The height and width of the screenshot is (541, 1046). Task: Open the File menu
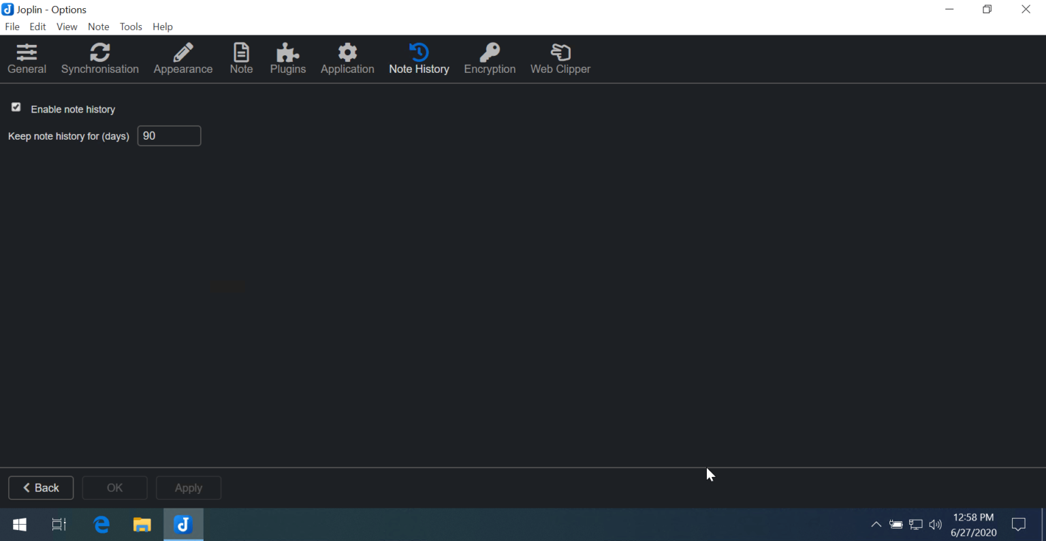[x=12, y=27]
